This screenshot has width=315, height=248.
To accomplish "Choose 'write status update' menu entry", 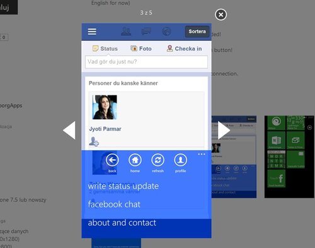I will pyautogui.click(x=123, y=186).
